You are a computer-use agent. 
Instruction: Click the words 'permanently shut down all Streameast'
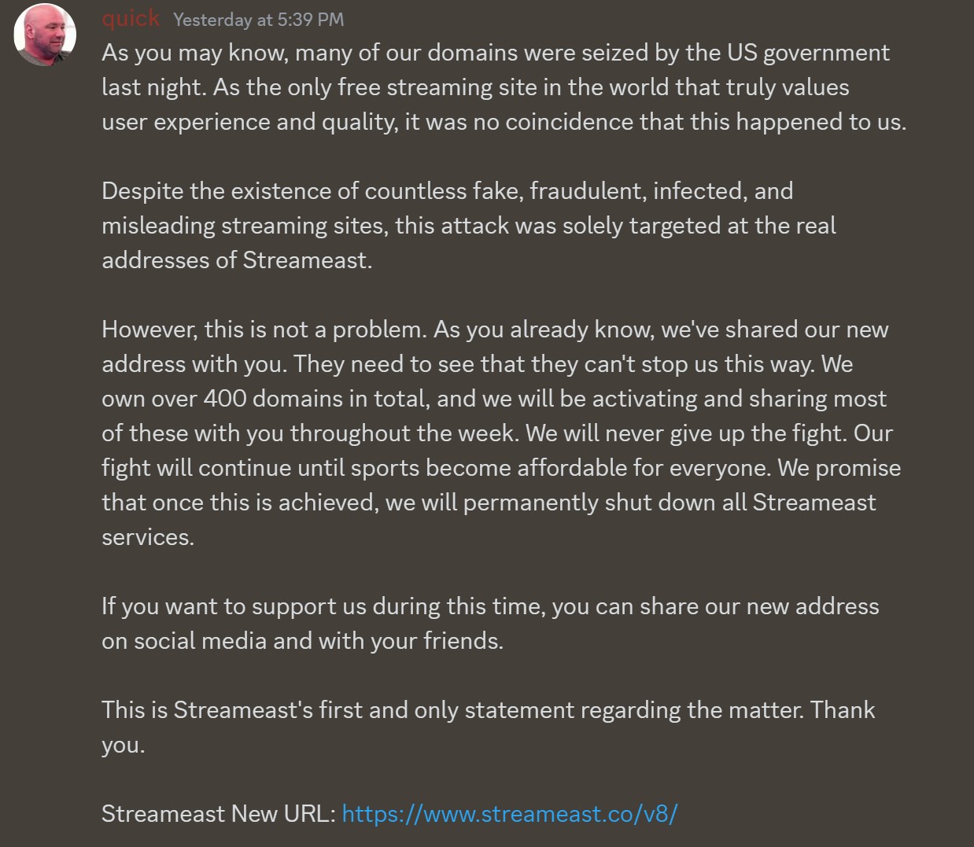pos(670,503)
